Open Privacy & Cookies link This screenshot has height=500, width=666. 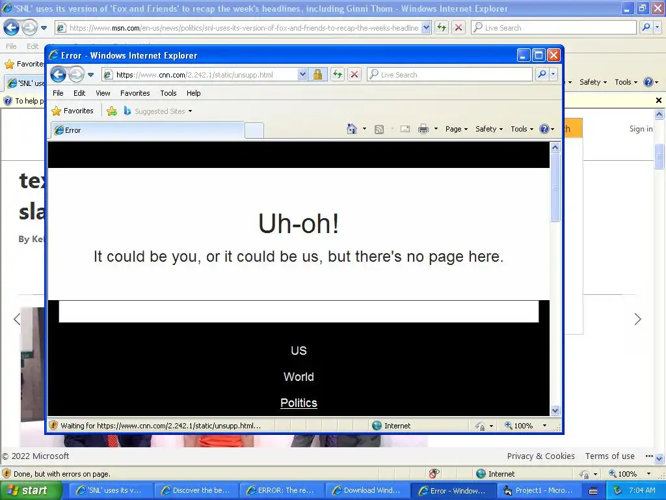coord(540,456)
